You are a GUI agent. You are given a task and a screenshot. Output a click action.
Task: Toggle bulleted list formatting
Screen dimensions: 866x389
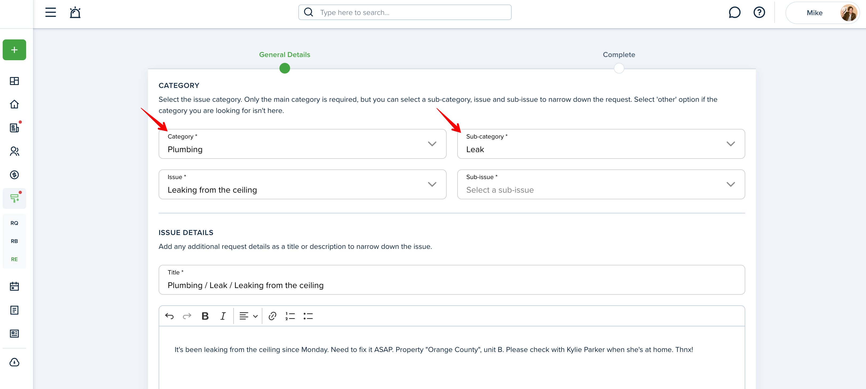(308, 316)
